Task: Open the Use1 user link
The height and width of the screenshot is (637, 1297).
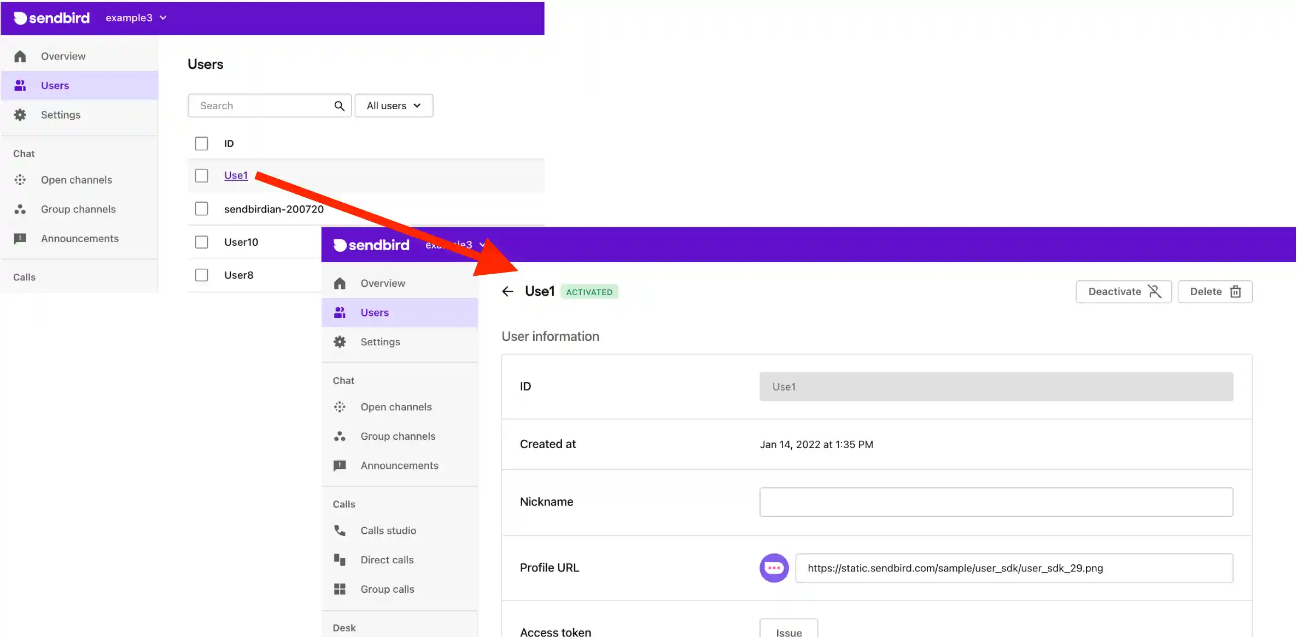Action: point(236,175)
